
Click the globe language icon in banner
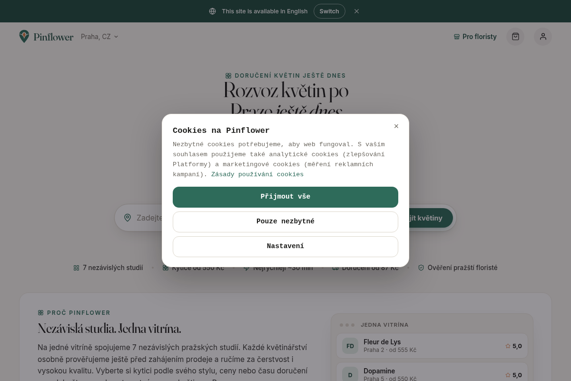point(212,11)
